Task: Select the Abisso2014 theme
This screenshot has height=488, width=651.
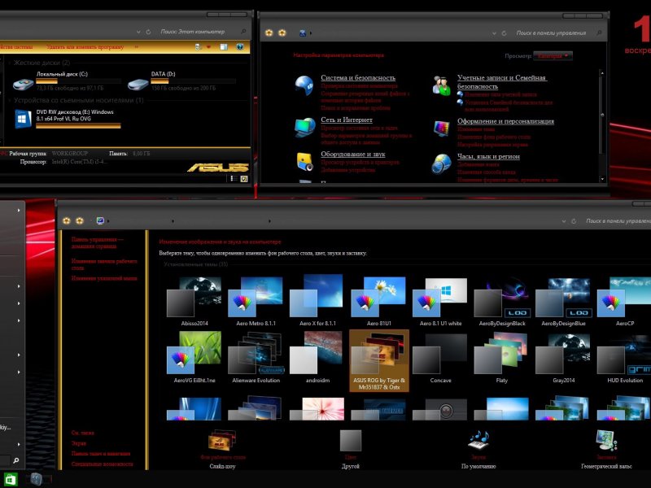Action: pos(194,302)
